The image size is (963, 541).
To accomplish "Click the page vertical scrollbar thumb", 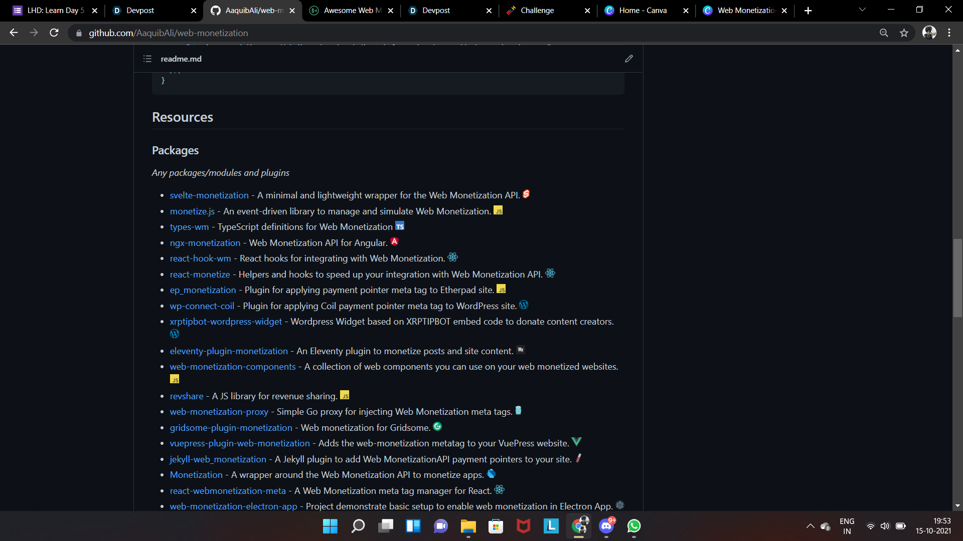I will [x=957, y=278].
